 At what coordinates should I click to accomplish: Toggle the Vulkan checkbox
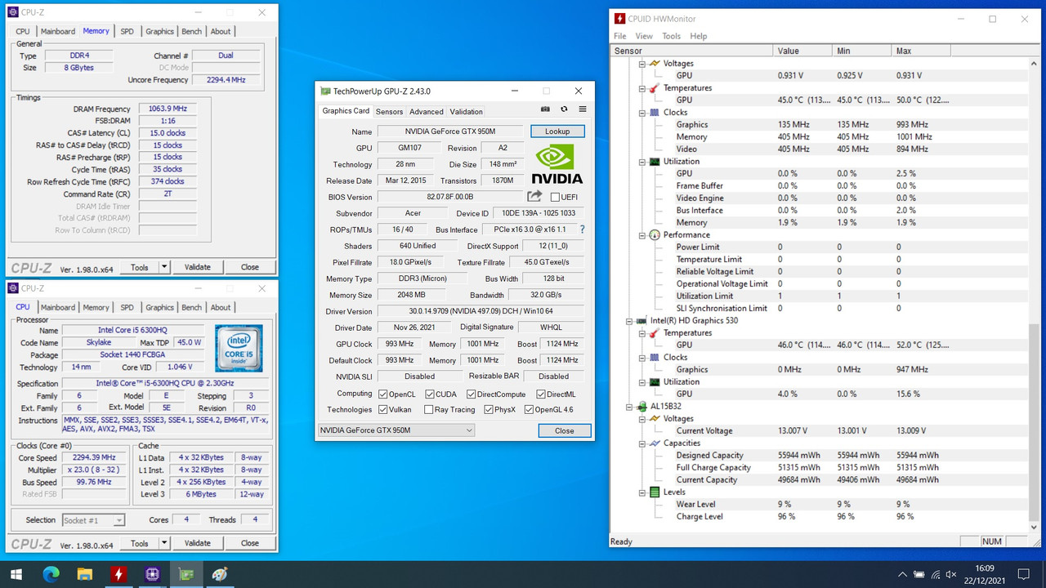click(382, 409)
